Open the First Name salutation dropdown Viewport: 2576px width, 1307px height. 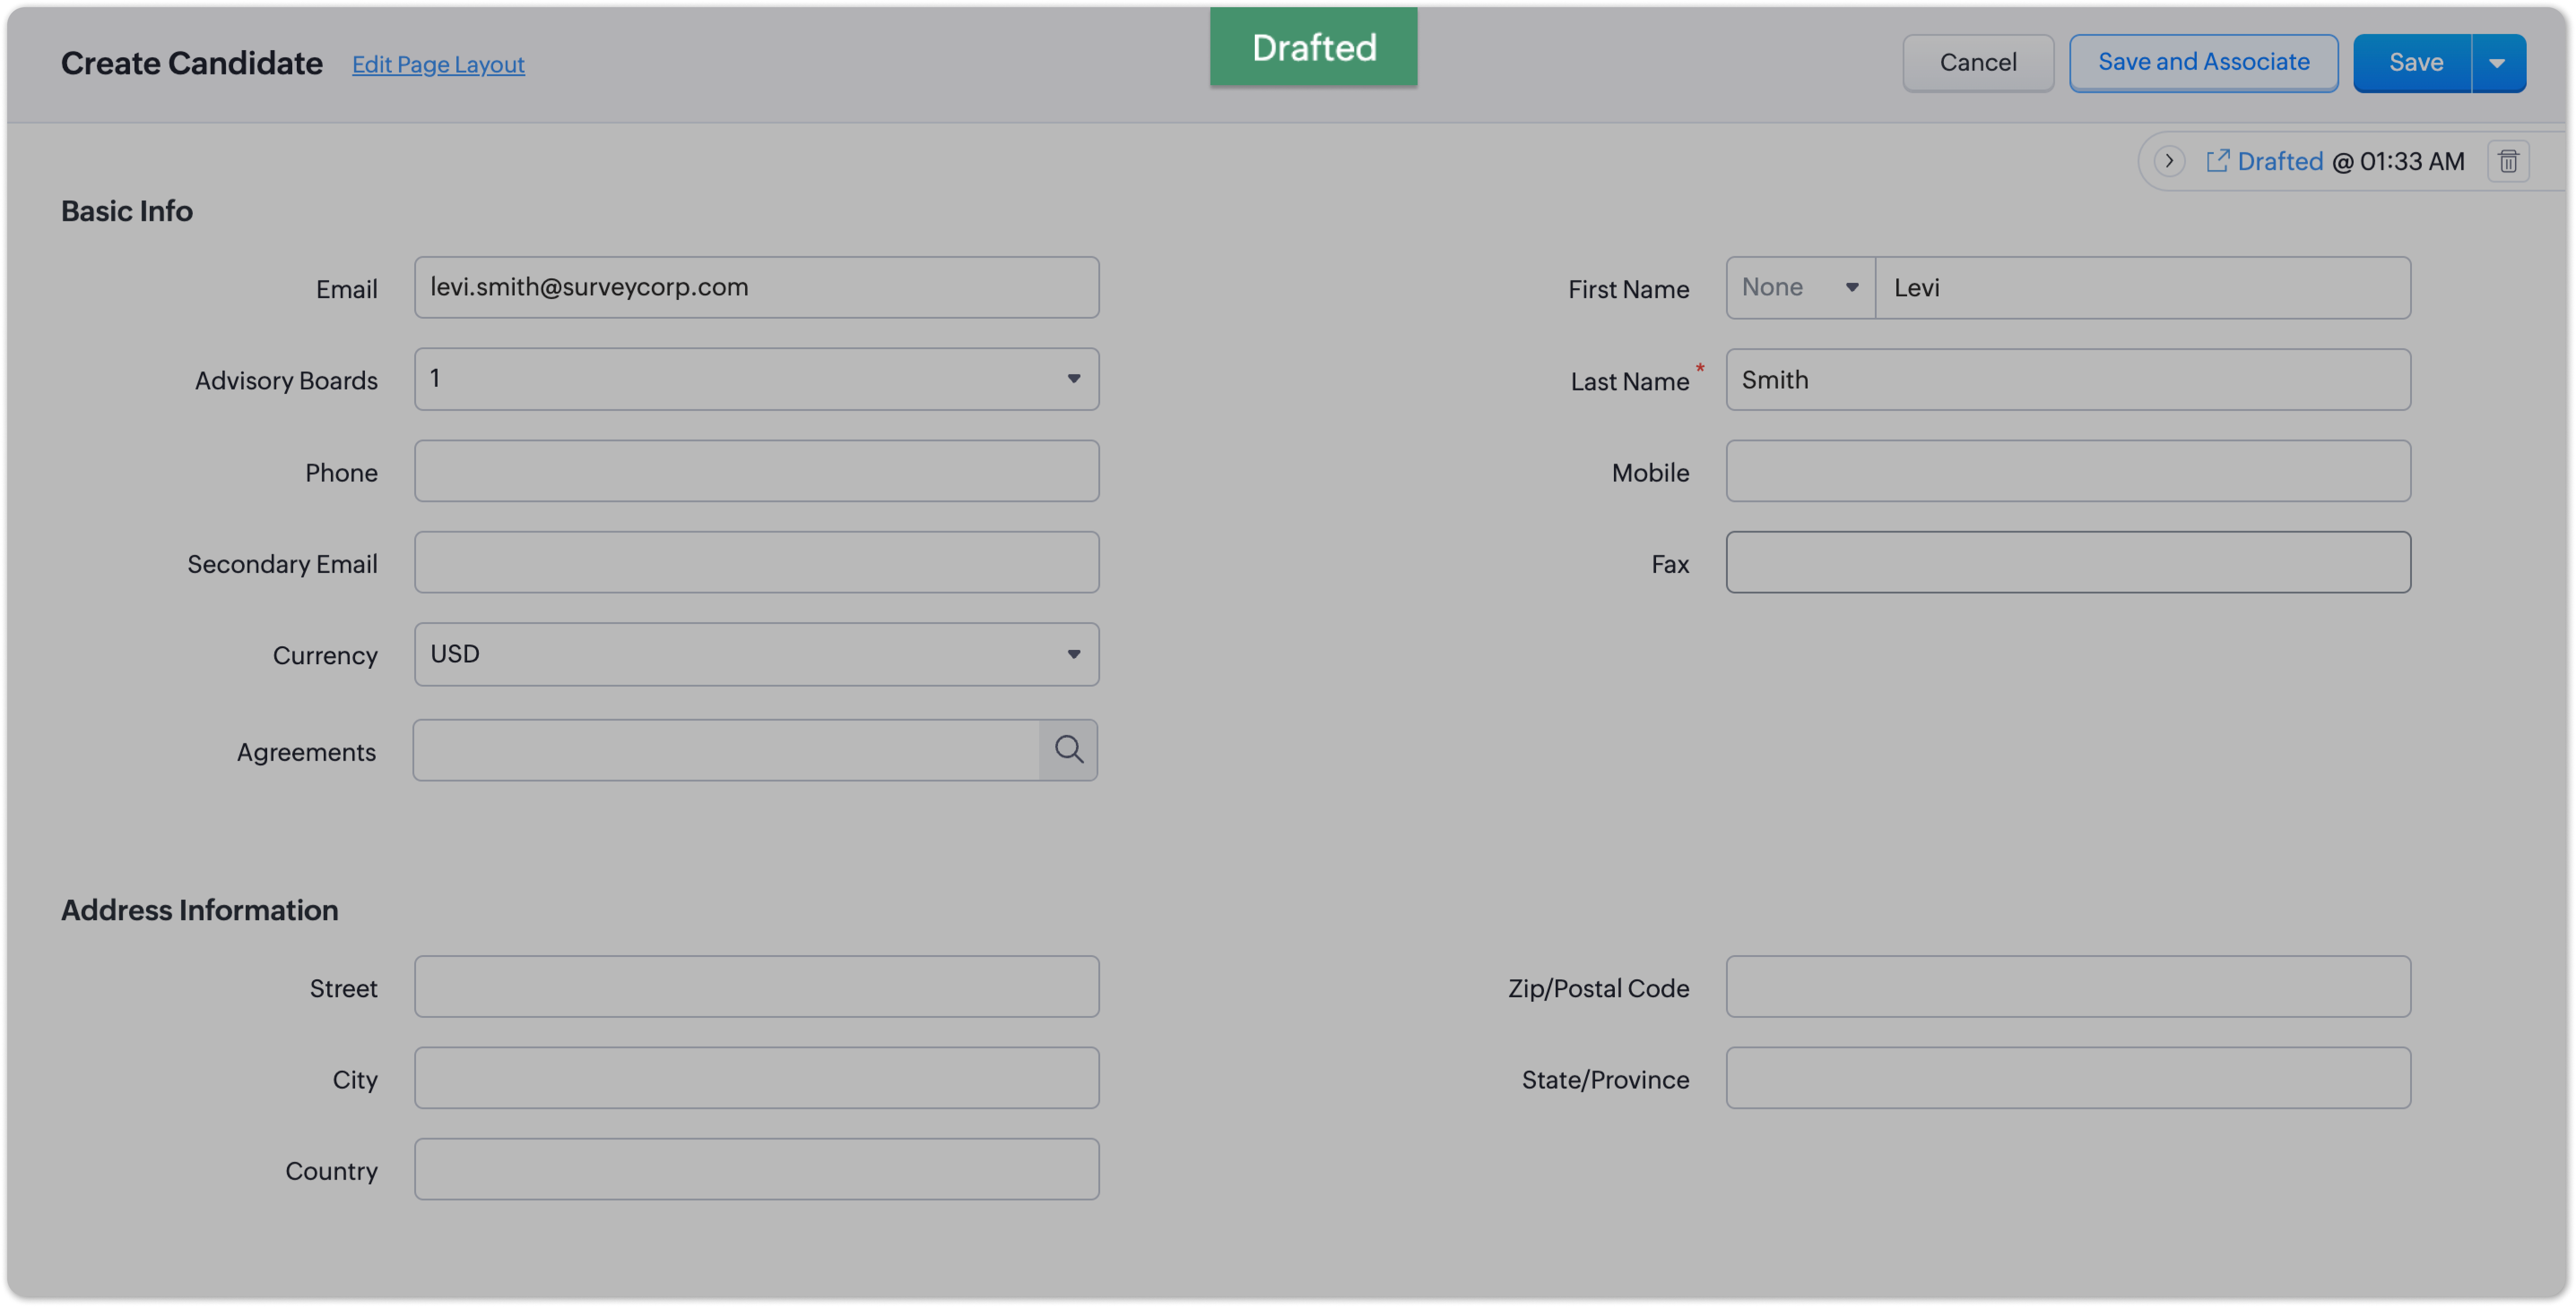pos(1799,288)
